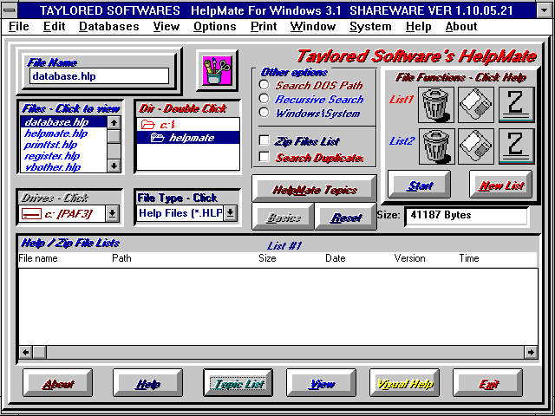This screenshot has width=555, height=416.
Task: Click the List2 Zip icon
Action: 516,146
